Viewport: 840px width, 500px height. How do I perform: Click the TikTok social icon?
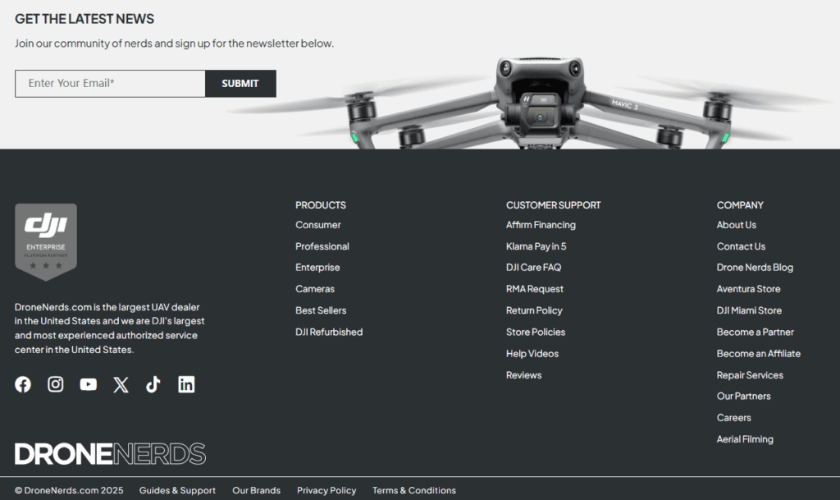point(153,384)
